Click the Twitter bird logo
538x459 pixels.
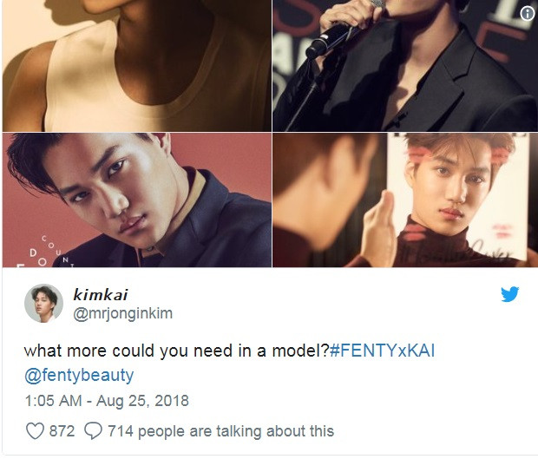[x=509, y=294]
